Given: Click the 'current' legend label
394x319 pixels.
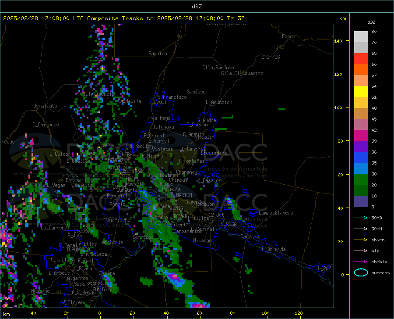Looking at the screenshot, I should pos(380,272).
